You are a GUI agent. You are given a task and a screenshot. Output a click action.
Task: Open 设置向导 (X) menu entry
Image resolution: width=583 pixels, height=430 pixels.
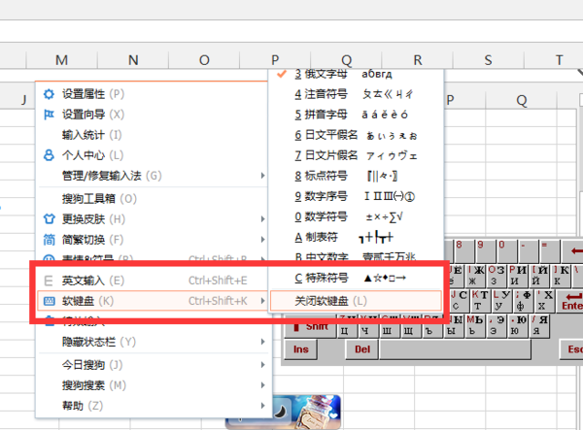pyautogui.click(x=153, y=115)
